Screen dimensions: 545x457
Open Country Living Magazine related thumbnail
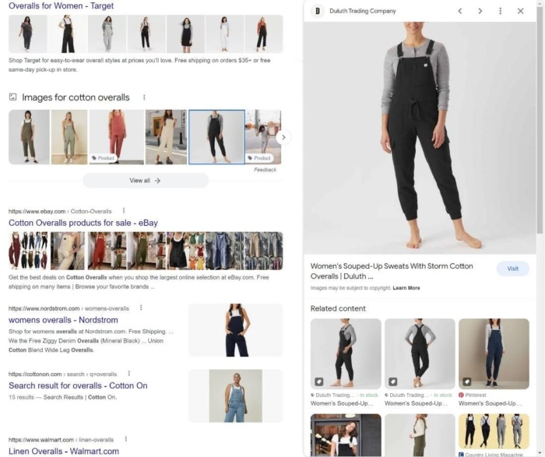tap(494, 431)
